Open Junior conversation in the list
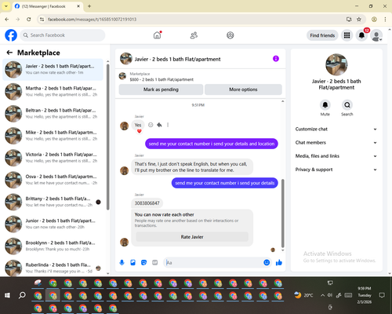This screenshot has height=314, width=392. (53, 224)
